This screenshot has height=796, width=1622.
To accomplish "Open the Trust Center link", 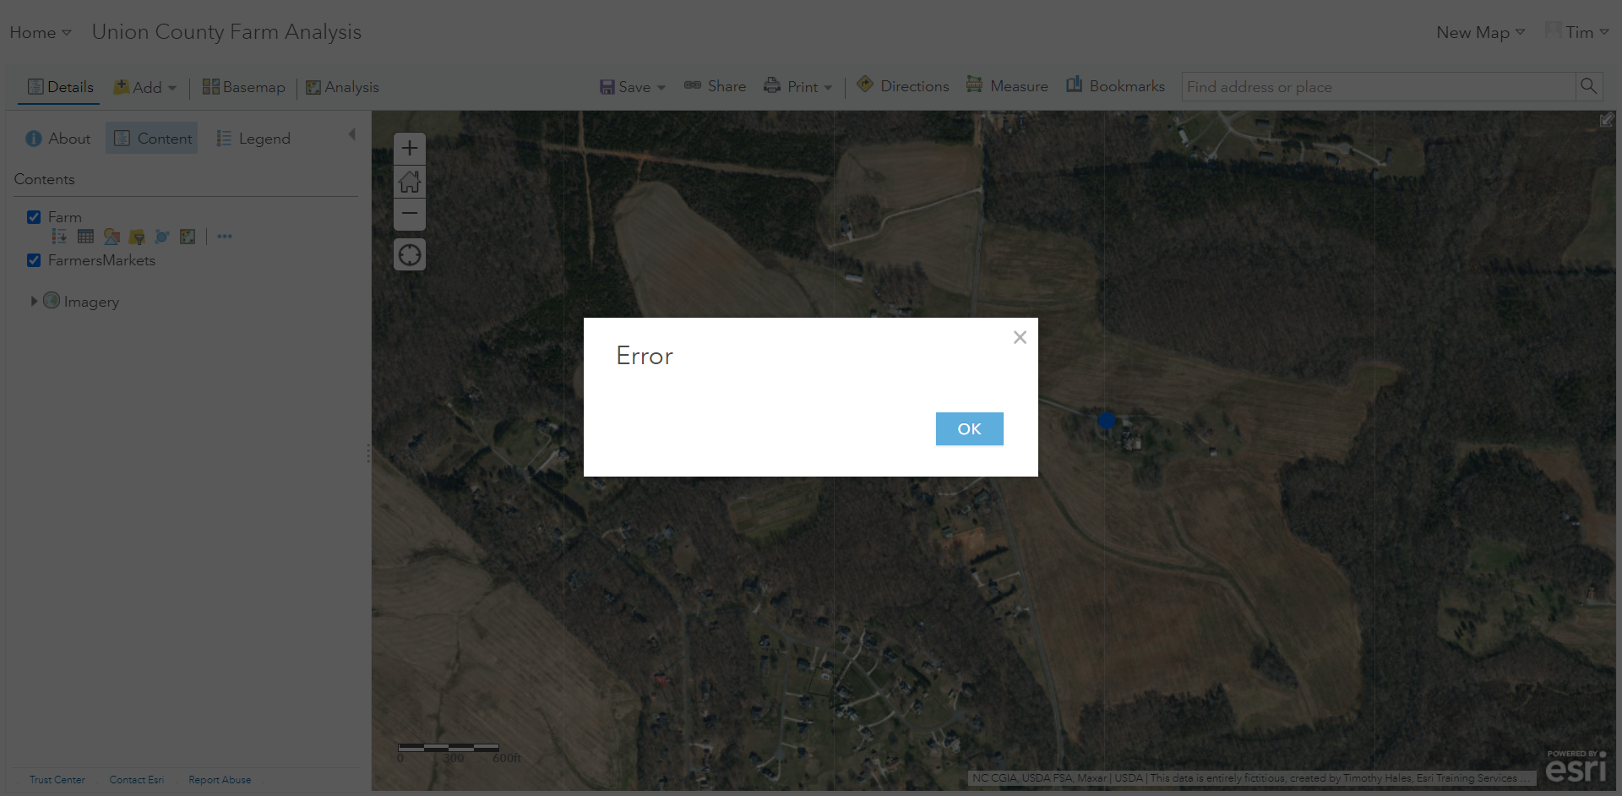I will [57, 779].
